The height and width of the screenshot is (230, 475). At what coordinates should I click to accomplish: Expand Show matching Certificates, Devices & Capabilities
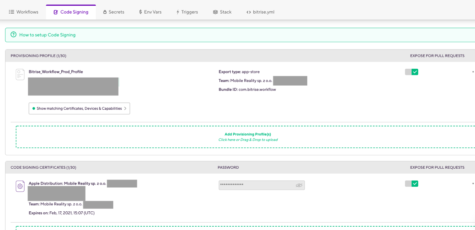tap(79, 108)
